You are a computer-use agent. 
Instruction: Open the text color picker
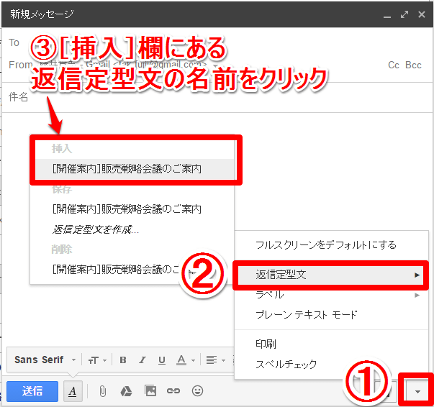(186, 360)
